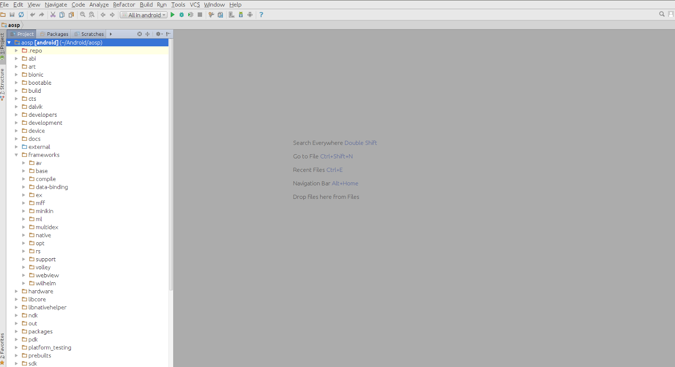Click the Paste clipboard icon
Screen dimensions: 675x367
tap(71, 15)
